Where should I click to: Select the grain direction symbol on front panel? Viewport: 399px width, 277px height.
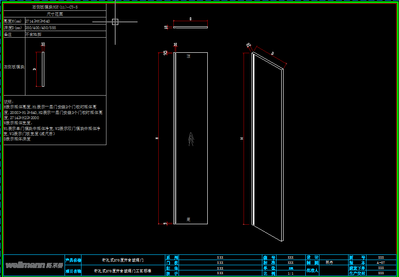coord(190,139)
